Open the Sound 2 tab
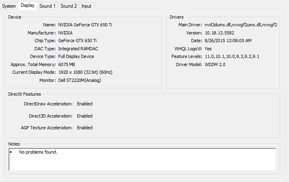This screenshot has width=289, height=182. [x=68, y=6]
